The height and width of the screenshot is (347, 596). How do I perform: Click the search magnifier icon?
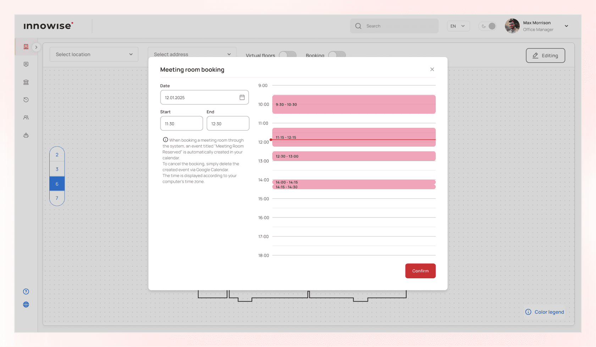358,26
